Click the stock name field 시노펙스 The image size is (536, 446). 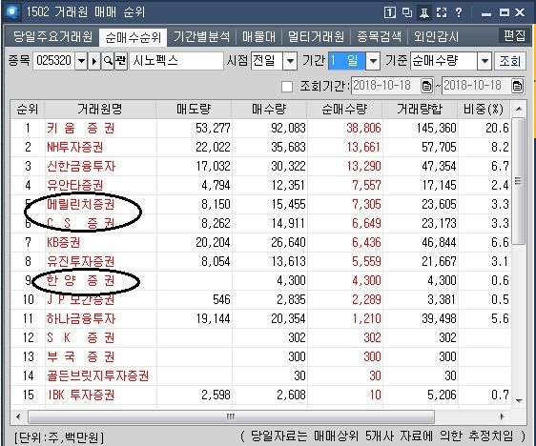tap(176, 61)
